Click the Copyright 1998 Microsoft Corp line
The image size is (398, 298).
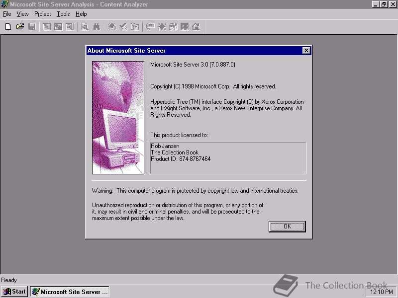click(213, 86)
